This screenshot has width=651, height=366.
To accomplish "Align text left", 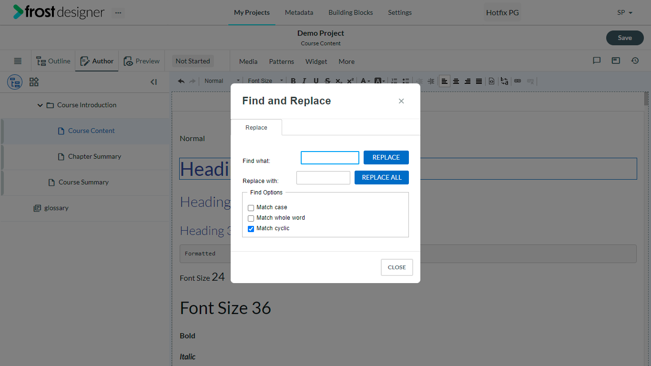I will point(445,81).
